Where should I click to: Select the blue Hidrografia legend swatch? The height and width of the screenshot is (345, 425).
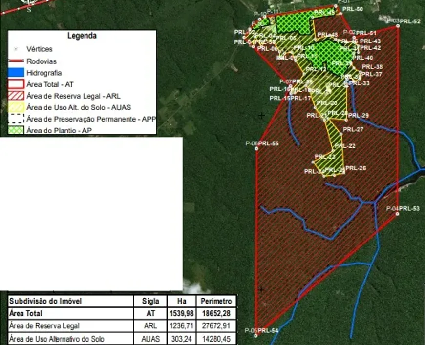(16, 73)
